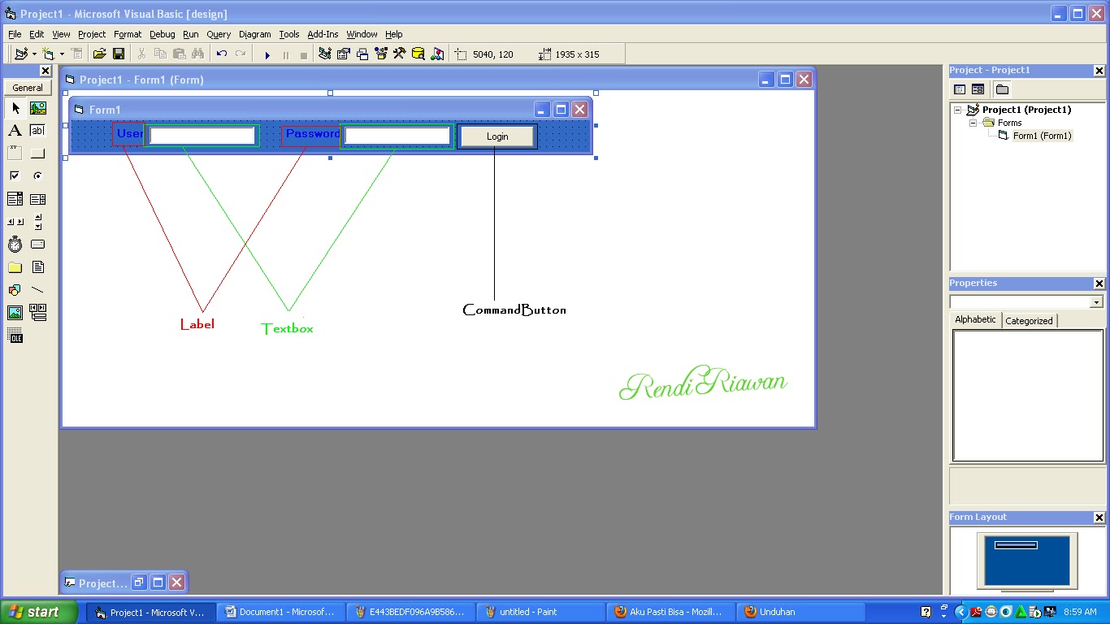Click the Start button to run the project

coord(267,54)
